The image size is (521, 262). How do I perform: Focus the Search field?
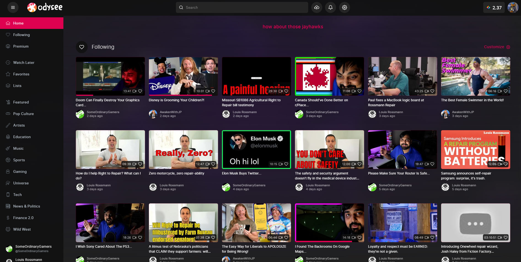click(242, 7)
